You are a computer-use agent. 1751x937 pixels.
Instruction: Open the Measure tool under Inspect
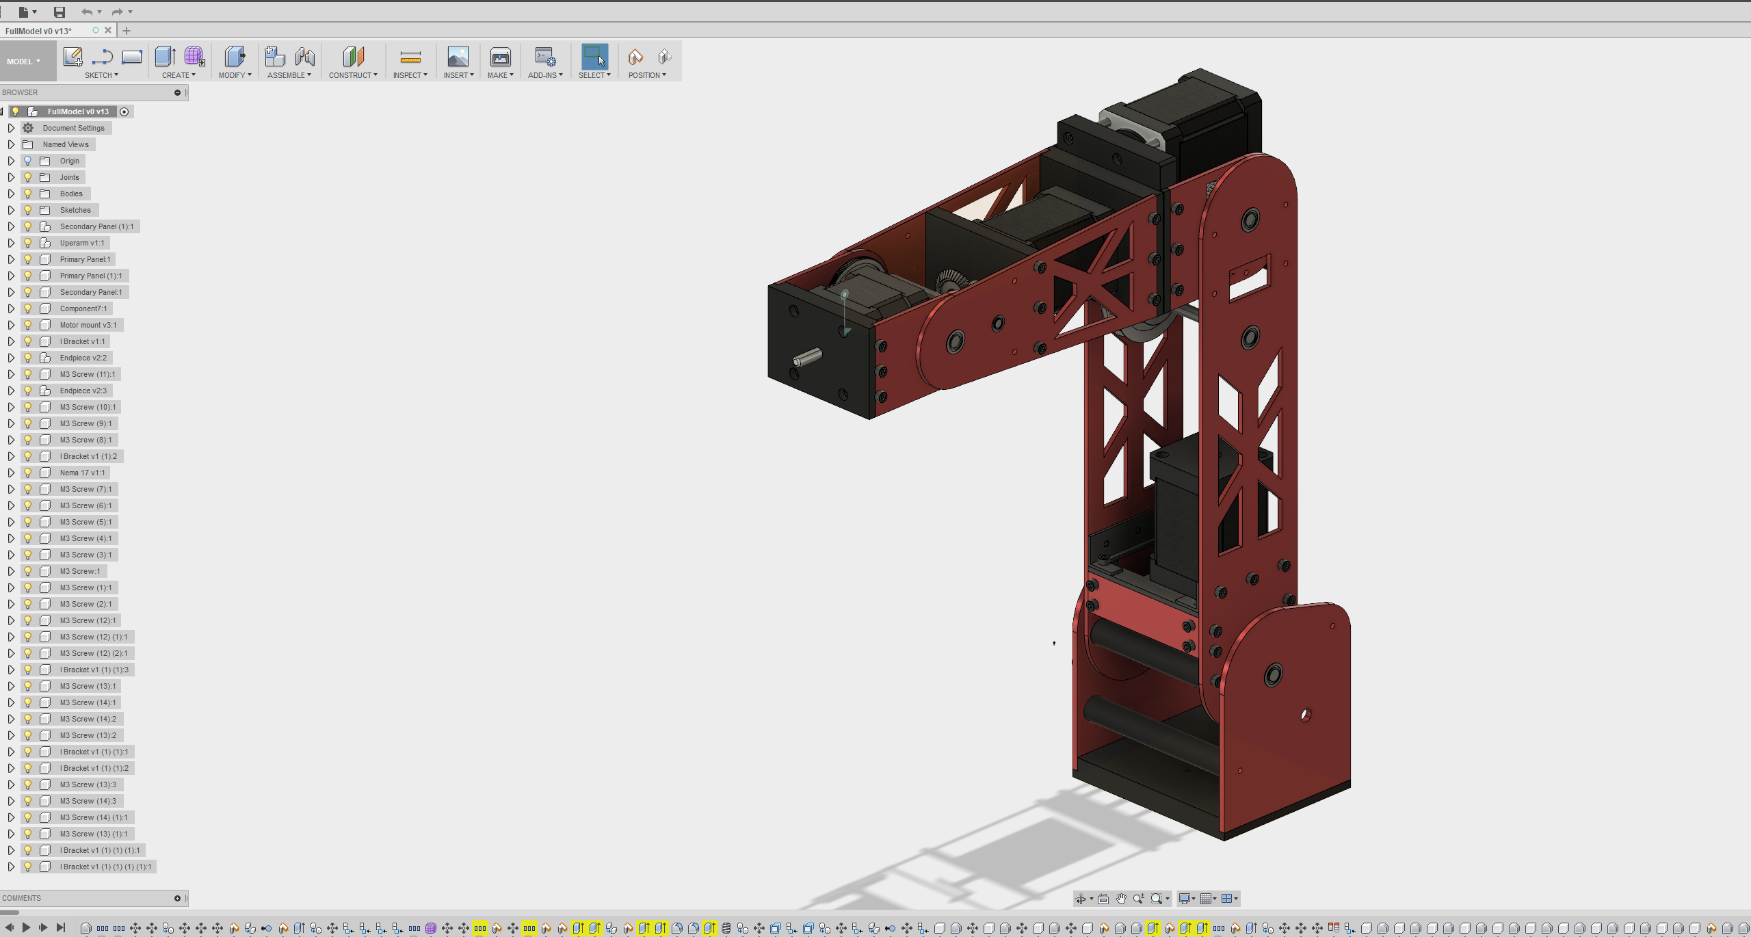(410, 57)
